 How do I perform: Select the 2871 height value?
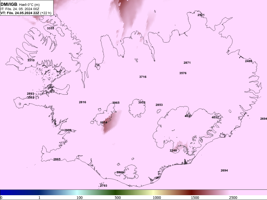187,63
